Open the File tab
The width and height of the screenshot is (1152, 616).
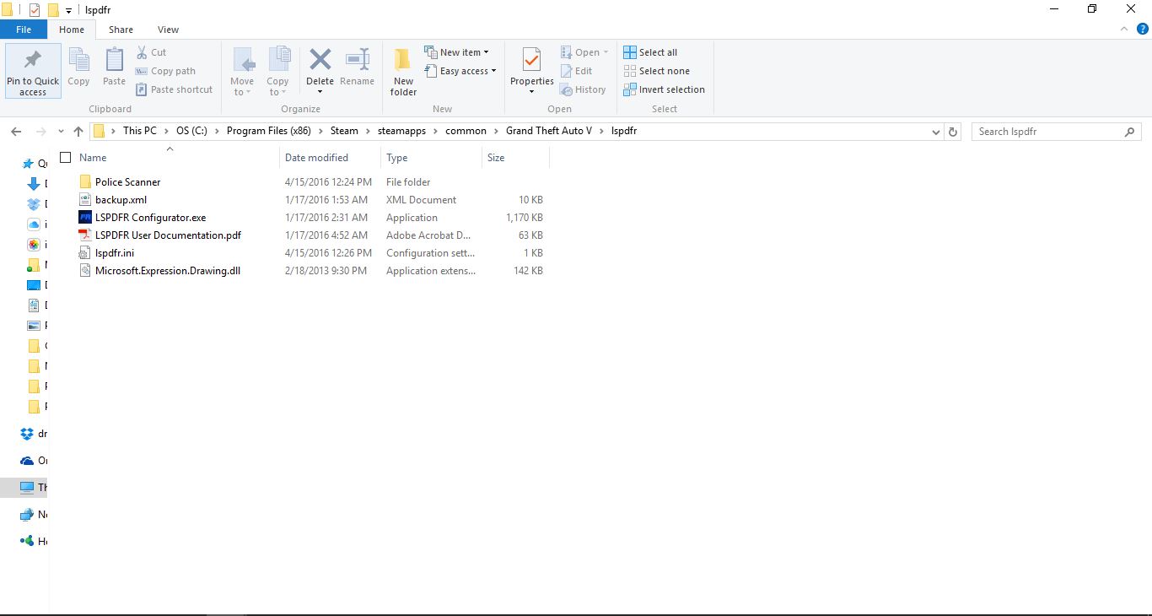tap(24, 30)
